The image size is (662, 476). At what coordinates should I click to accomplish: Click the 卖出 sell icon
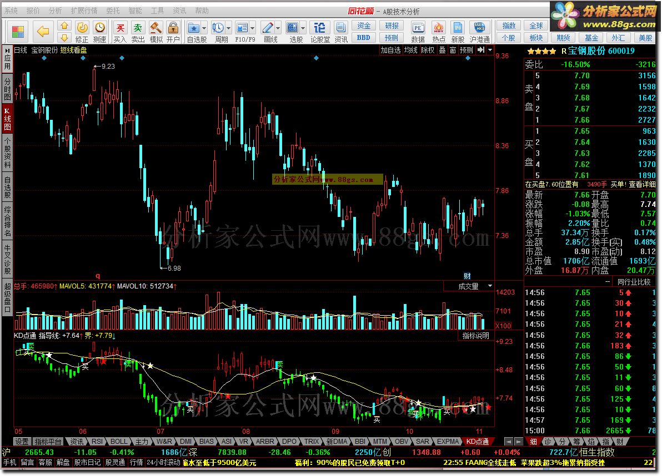coord(138,32)
